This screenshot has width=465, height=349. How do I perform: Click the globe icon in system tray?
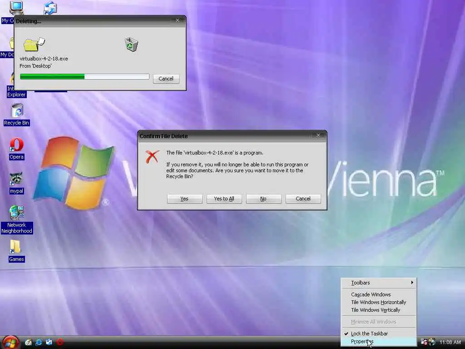432,342
